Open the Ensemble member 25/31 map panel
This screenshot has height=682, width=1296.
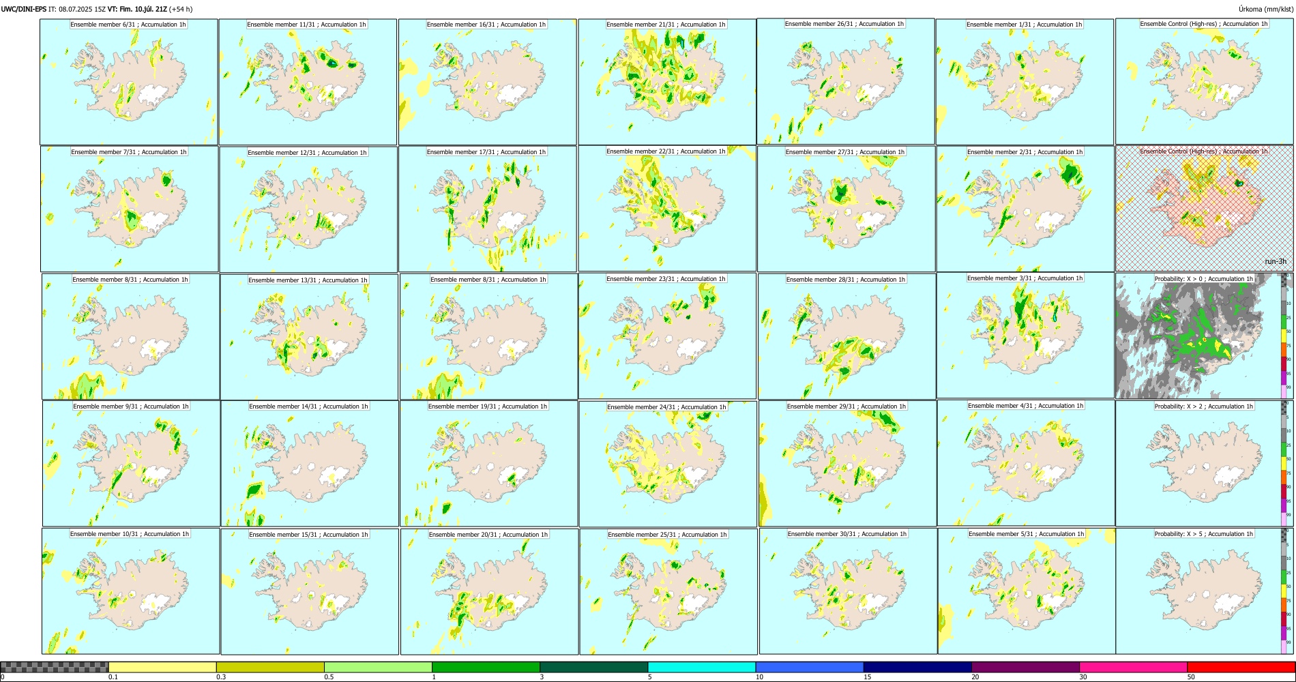click(669, 591)
